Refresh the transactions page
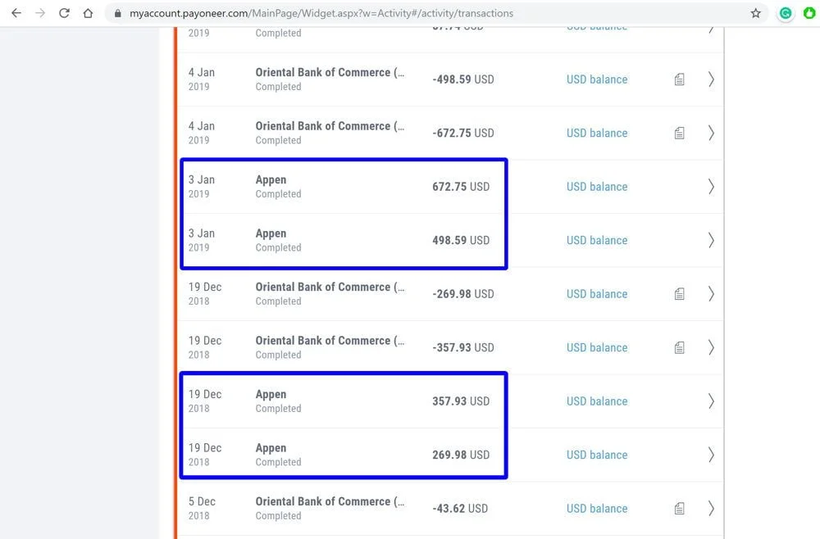The width and height of the screenshot is (820, 539). pyautogui.click(x=64, y=13)
